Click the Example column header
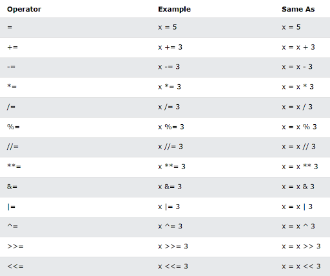330x276 pixels. point(174,9)
